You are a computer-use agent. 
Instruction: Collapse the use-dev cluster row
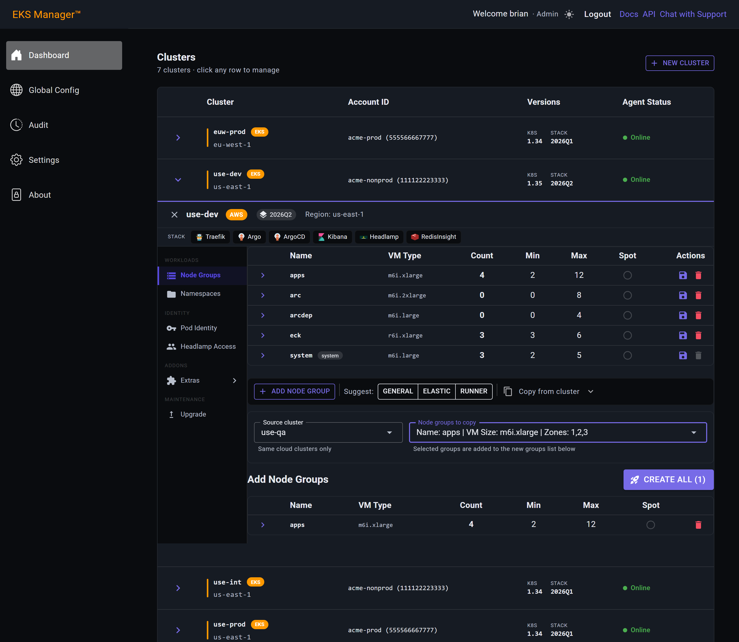178,180
